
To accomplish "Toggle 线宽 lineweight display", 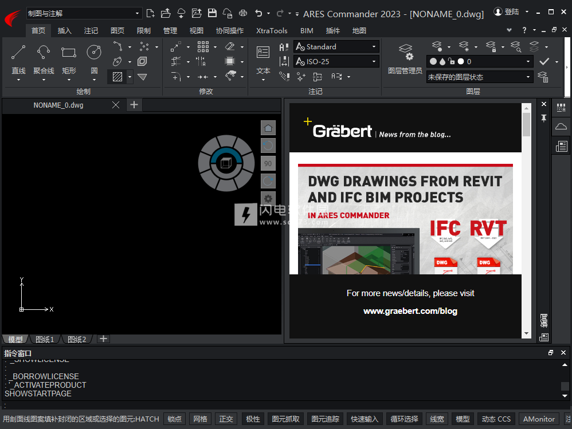I will 437,419.
